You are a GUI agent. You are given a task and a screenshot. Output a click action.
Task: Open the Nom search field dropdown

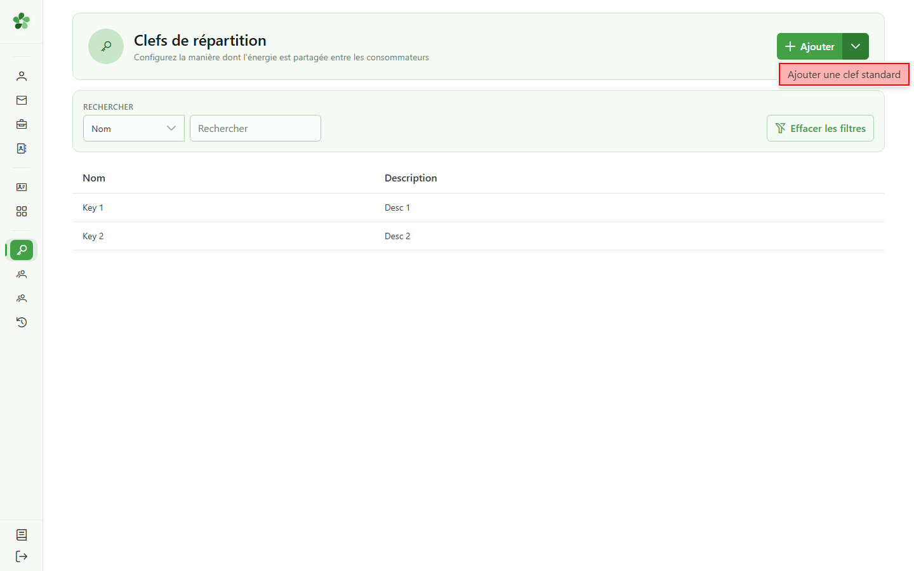coord(134,128)
